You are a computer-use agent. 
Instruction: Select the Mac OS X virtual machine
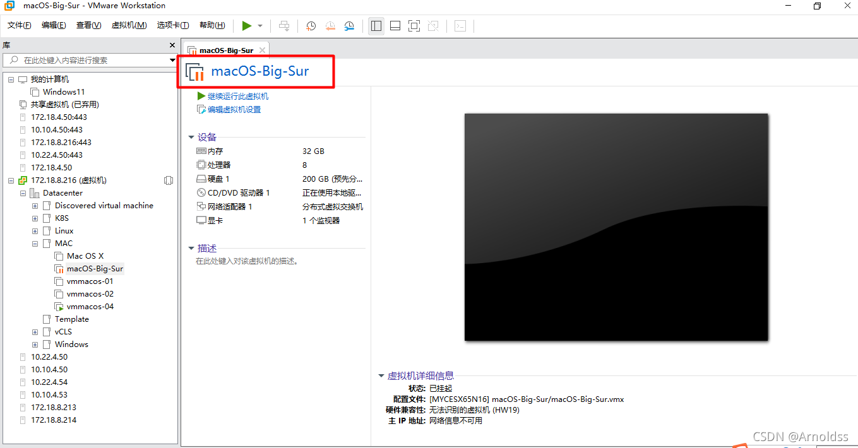[x=85, y=256]
